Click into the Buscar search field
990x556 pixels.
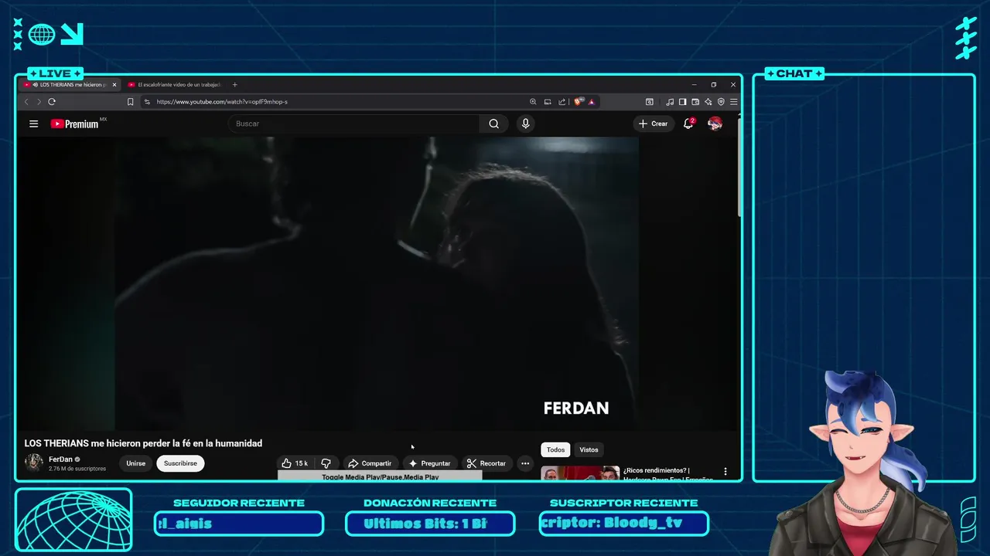(354, 124)
